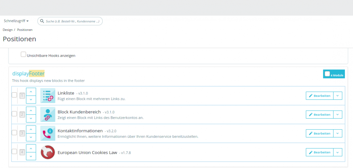Click Bearbeiten for Linkliste
Viewport: 353px width, 168px height.
pyautogui.click(x=319, y=96)
